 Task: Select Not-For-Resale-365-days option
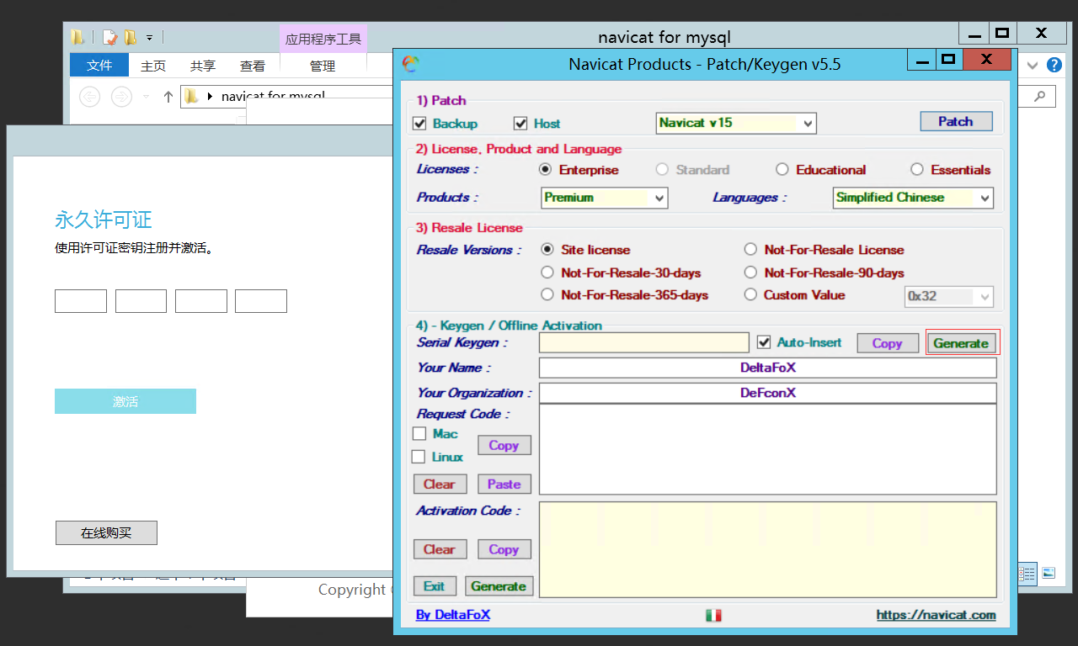click(547, 295)
